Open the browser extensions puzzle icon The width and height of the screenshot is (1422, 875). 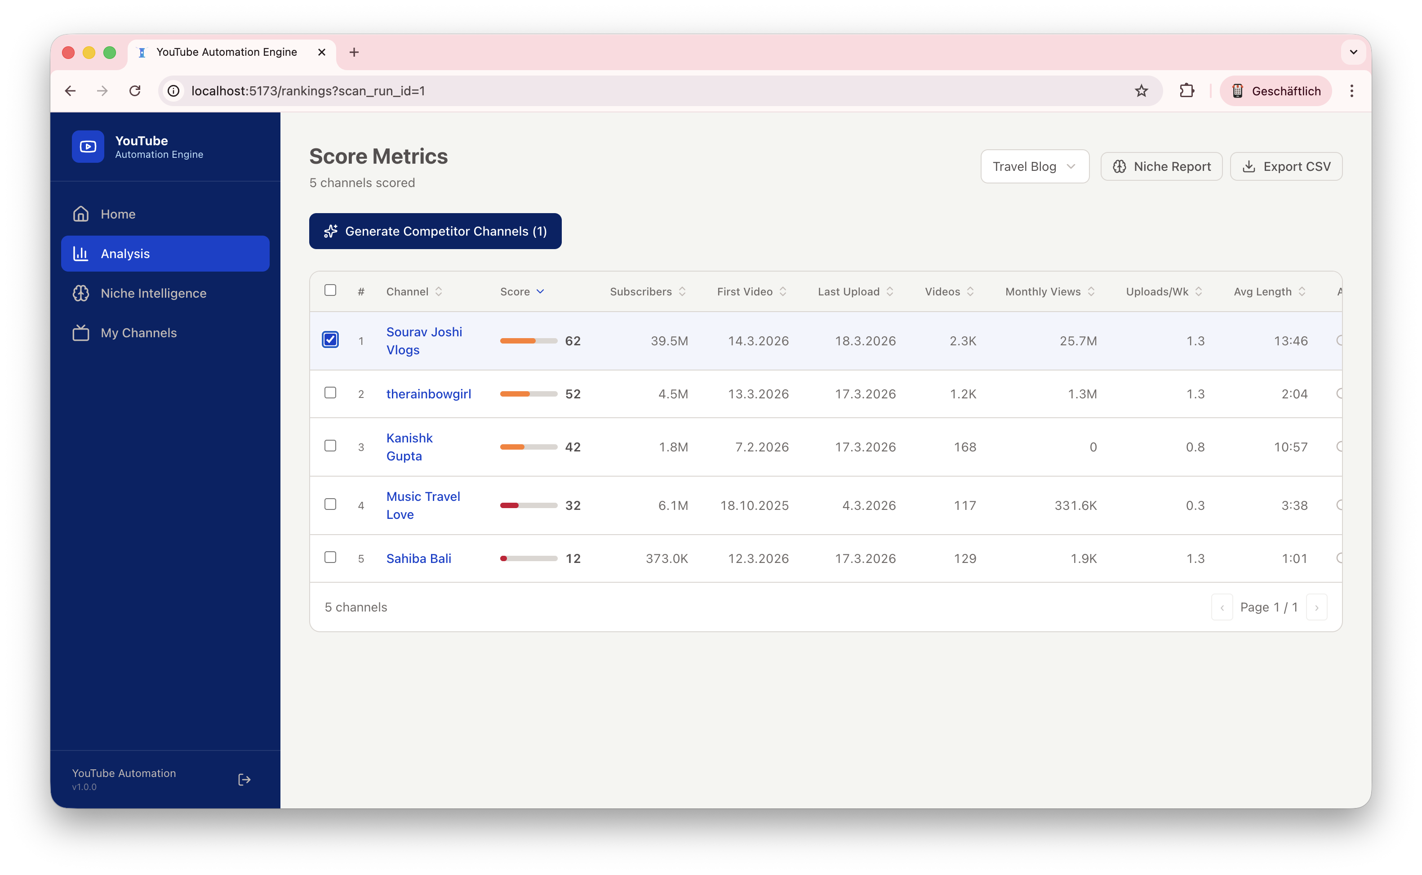pos(1186,91)
